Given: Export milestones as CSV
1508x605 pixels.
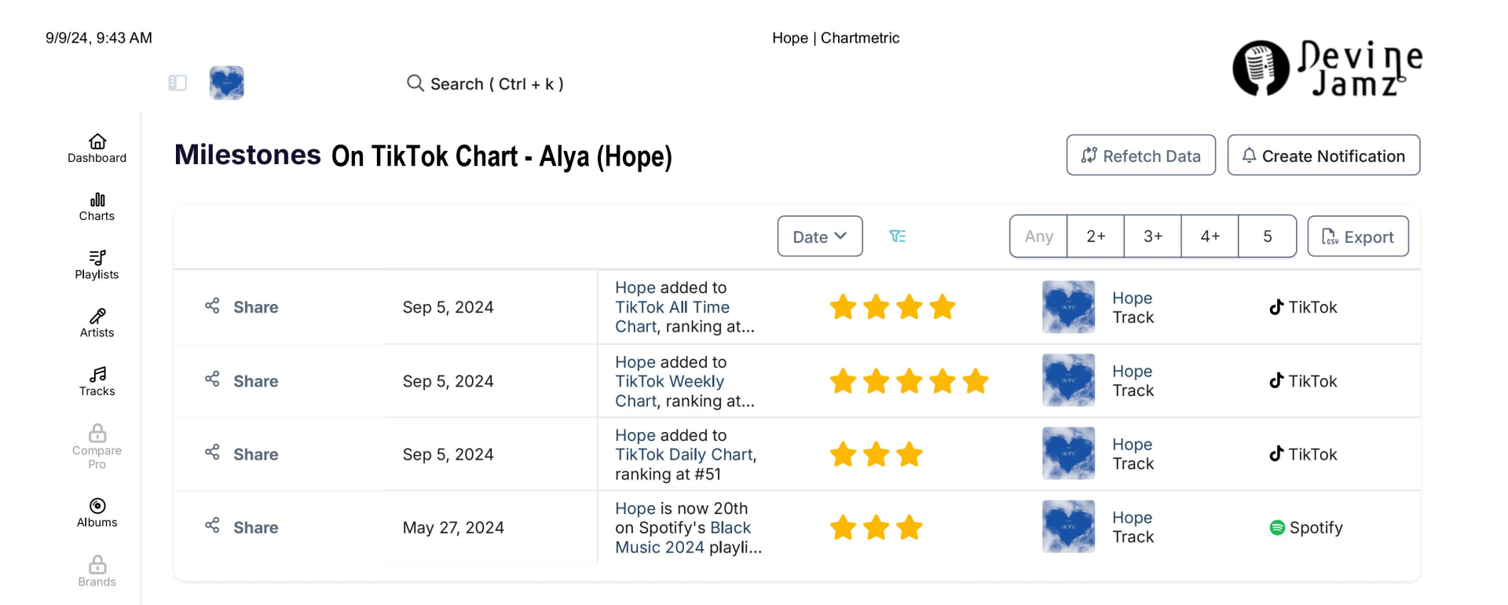Looking at the screenshot, I should coord(1357,236).
